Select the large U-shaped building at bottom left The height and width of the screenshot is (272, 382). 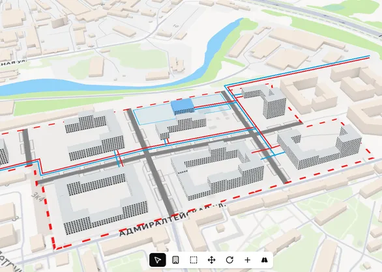[101, 200]
